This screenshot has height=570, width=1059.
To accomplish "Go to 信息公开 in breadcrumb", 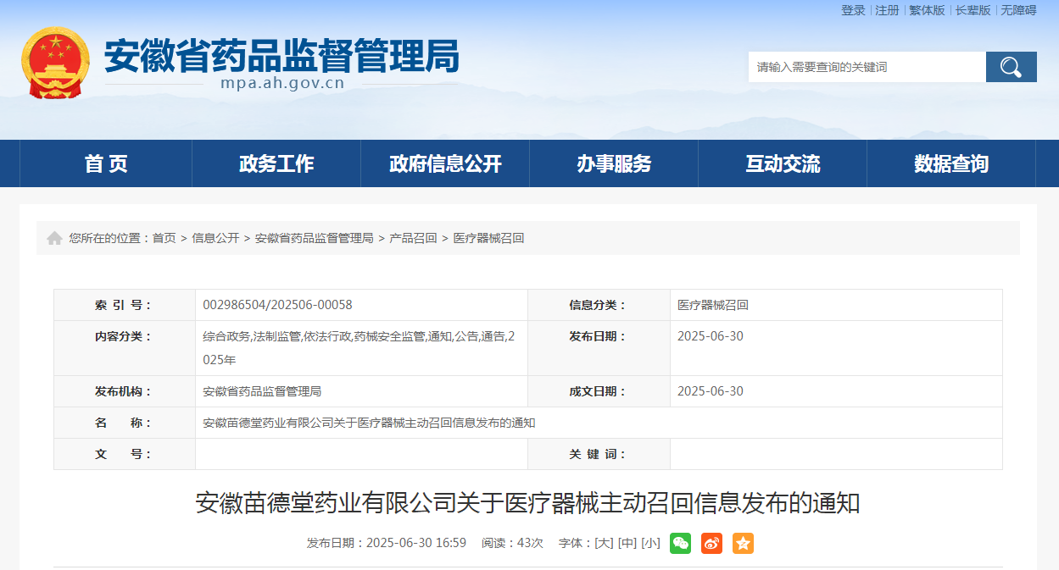I will click(x=215, y=238).
